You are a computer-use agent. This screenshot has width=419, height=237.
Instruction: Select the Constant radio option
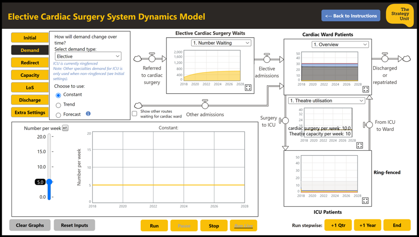point(58,95)
